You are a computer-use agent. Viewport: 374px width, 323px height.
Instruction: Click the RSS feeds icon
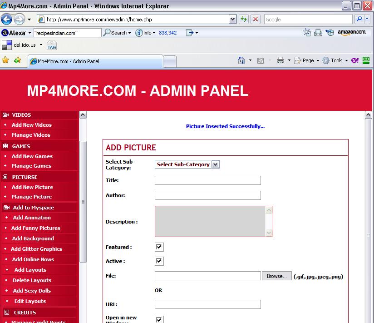(x=261, y=60)
